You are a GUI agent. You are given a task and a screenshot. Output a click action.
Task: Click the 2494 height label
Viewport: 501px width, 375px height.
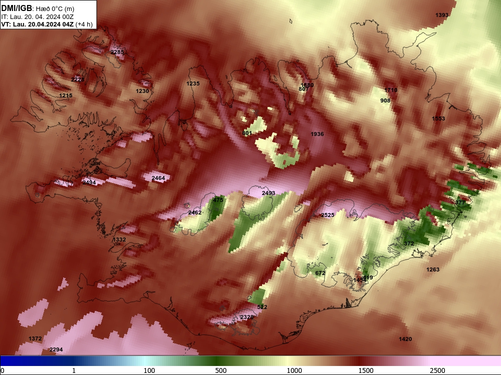[89, 182]
